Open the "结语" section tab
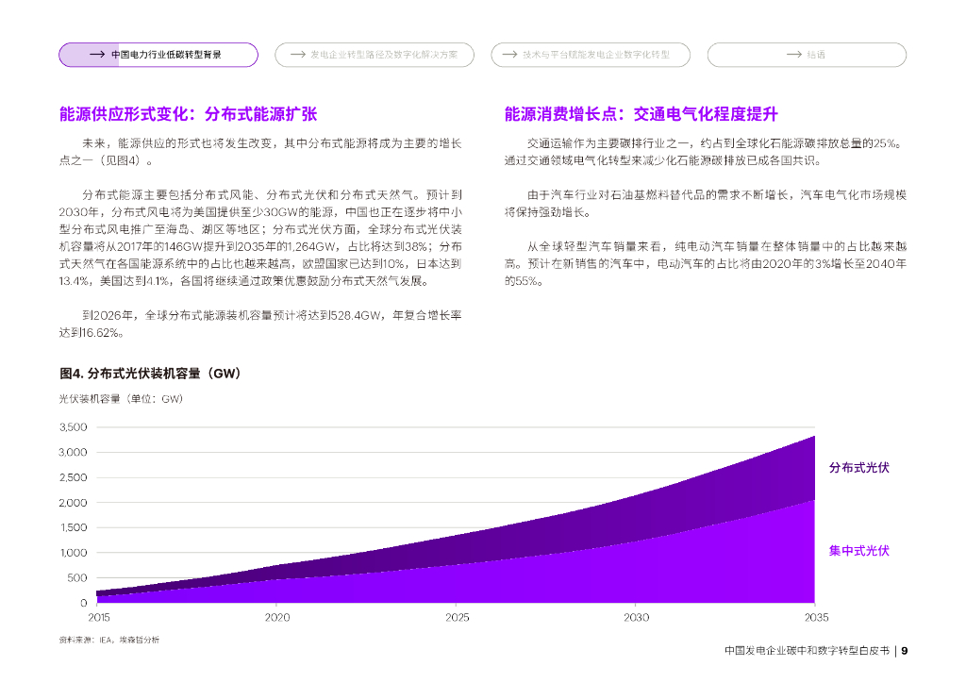The height and width of the screenshot is (683, 966). [807, 55]
